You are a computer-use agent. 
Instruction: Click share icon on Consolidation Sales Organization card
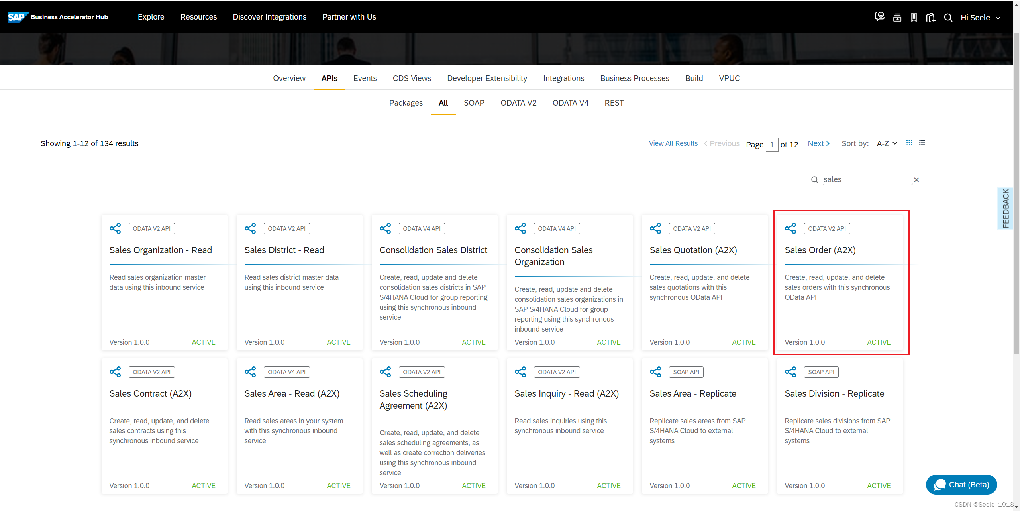520,228
